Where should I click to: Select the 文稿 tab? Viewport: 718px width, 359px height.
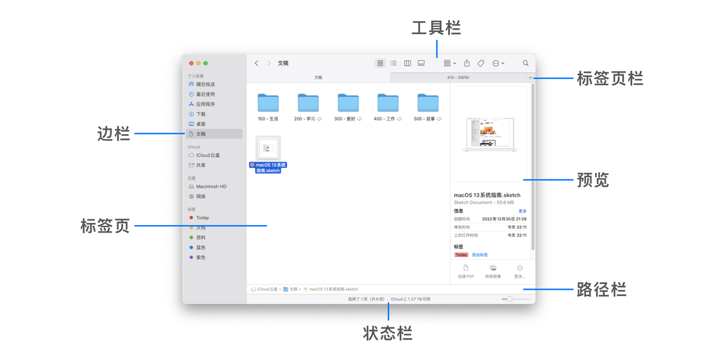(x=318, y=78)
